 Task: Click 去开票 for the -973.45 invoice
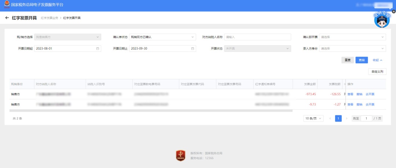[370, 94]
